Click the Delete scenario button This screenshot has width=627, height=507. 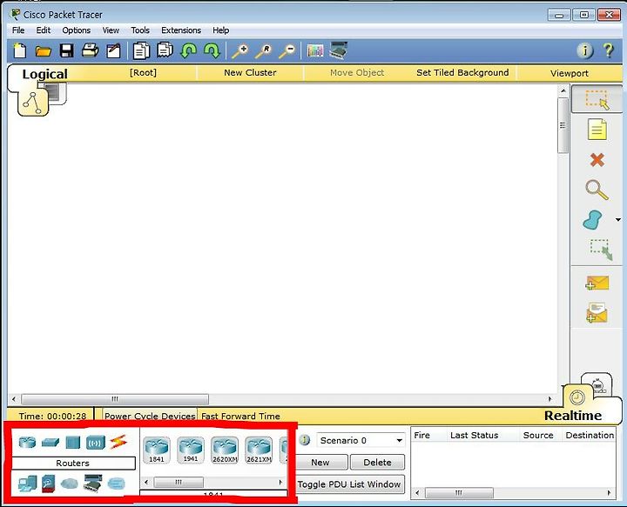(377, 463)
